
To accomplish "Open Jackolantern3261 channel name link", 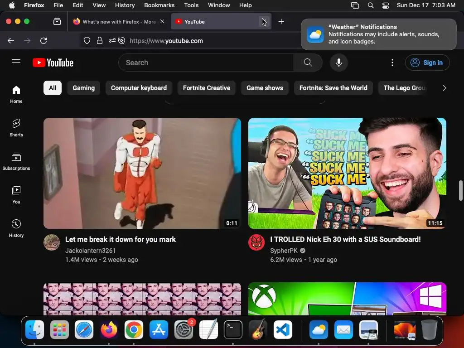I will click(90, 251).
